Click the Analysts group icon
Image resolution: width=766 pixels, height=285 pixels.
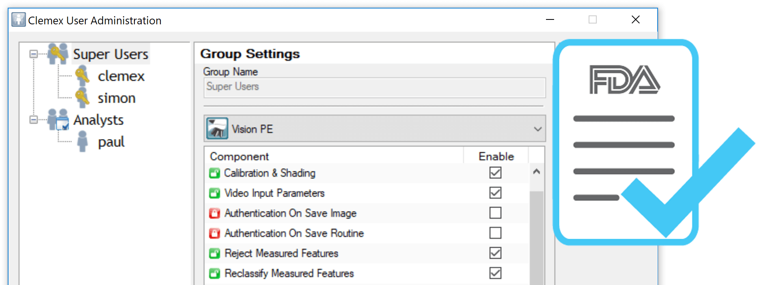point(58,120)
